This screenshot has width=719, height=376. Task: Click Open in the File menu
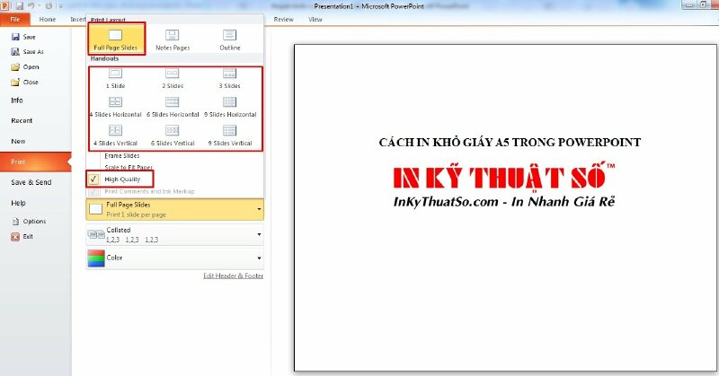(x=25, y=67)
